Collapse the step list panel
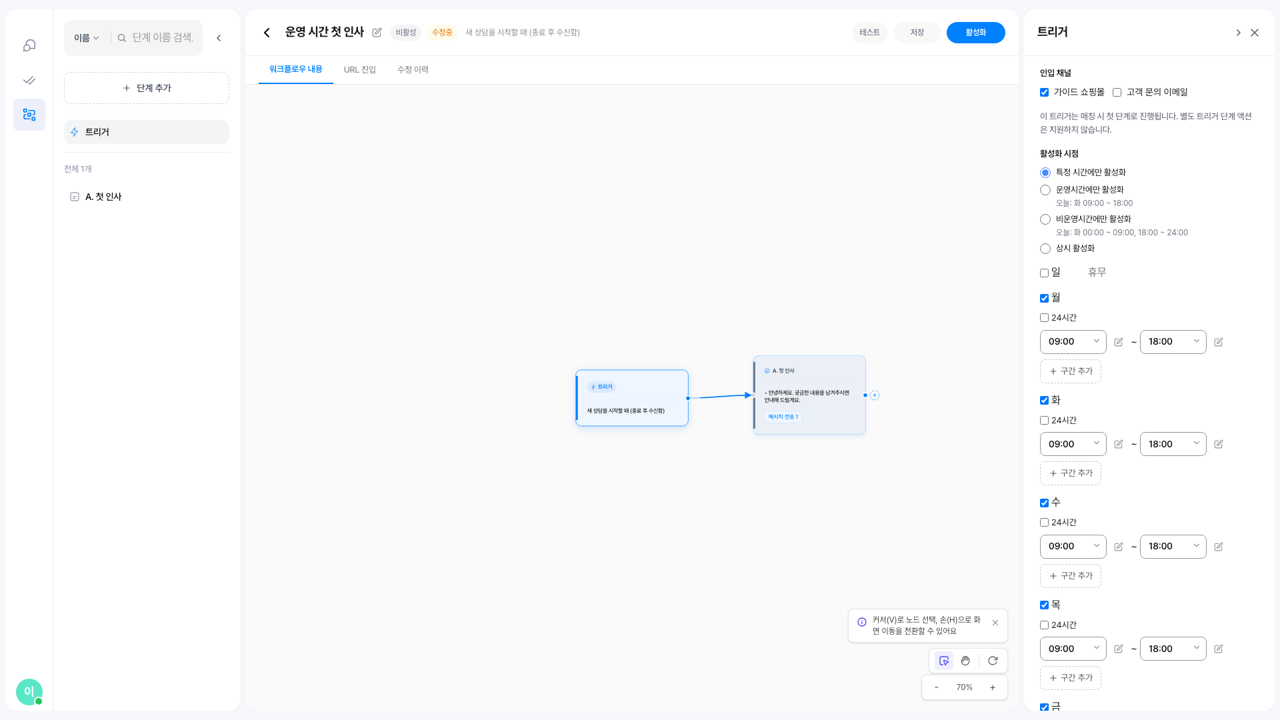The height and width of the screenshot is (720, 1280). [x=219, y=38]
